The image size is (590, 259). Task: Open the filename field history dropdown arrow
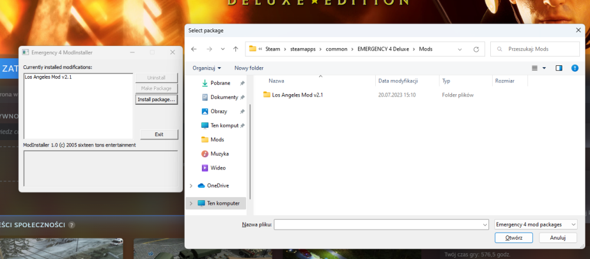tap(484, 224)
